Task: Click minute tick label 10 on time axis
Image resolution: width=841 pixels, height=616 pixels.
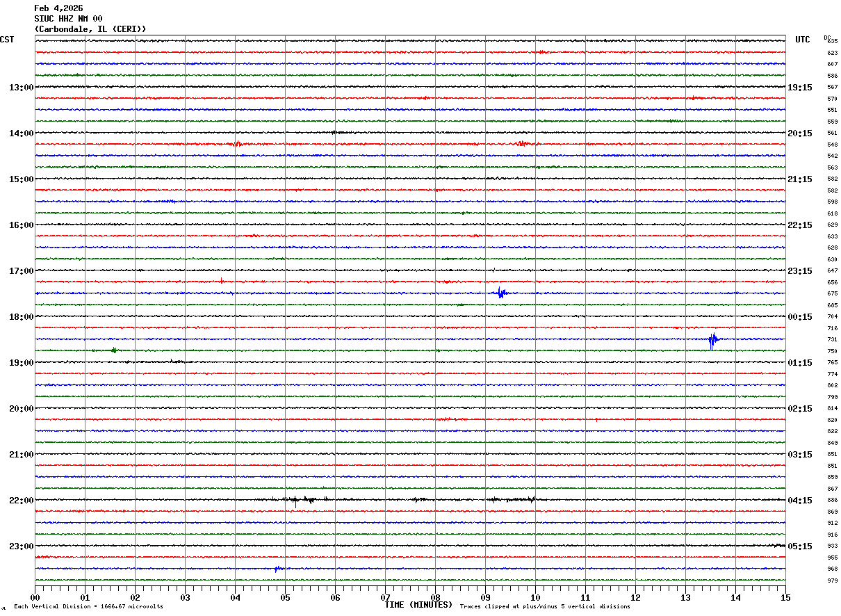Action: [x=535, y=597]
